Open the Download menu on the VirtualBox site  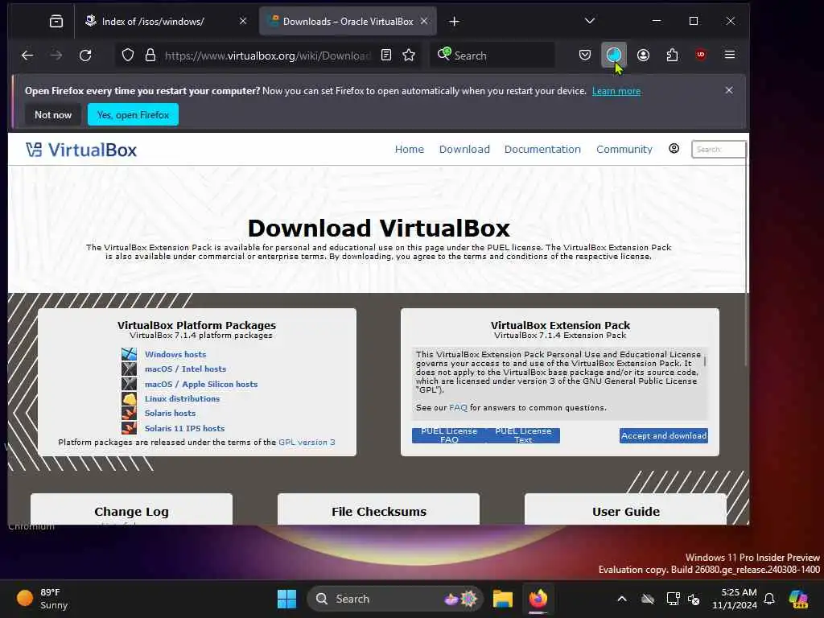[x=464, y=149]
